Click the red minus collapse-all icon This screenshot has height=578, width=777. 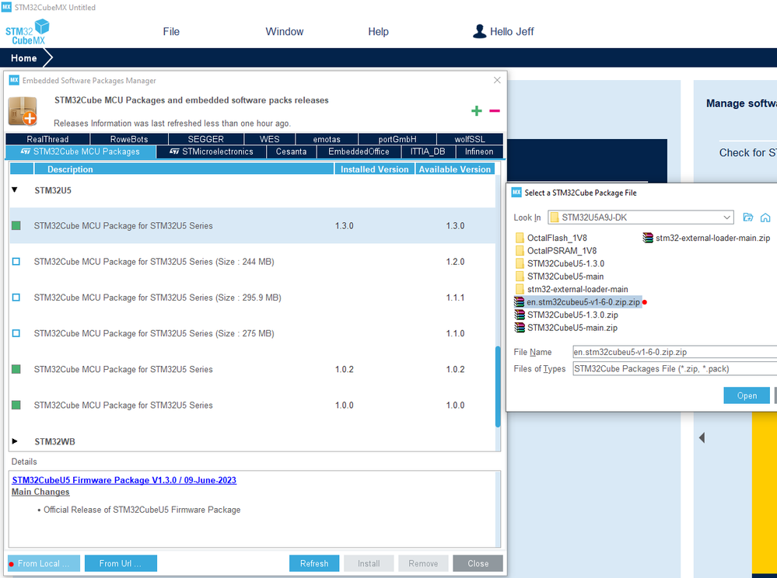pos(495,111)
